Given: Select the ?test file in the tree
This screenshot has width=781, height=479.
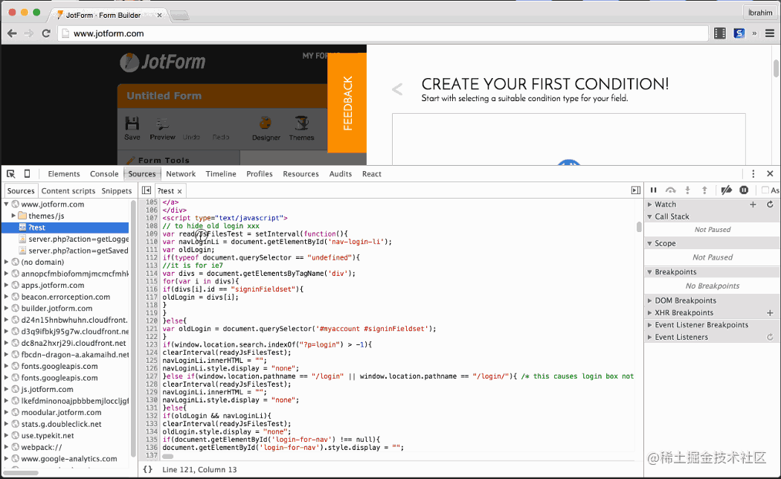Looking at the screenshot, I should [65, 227].
